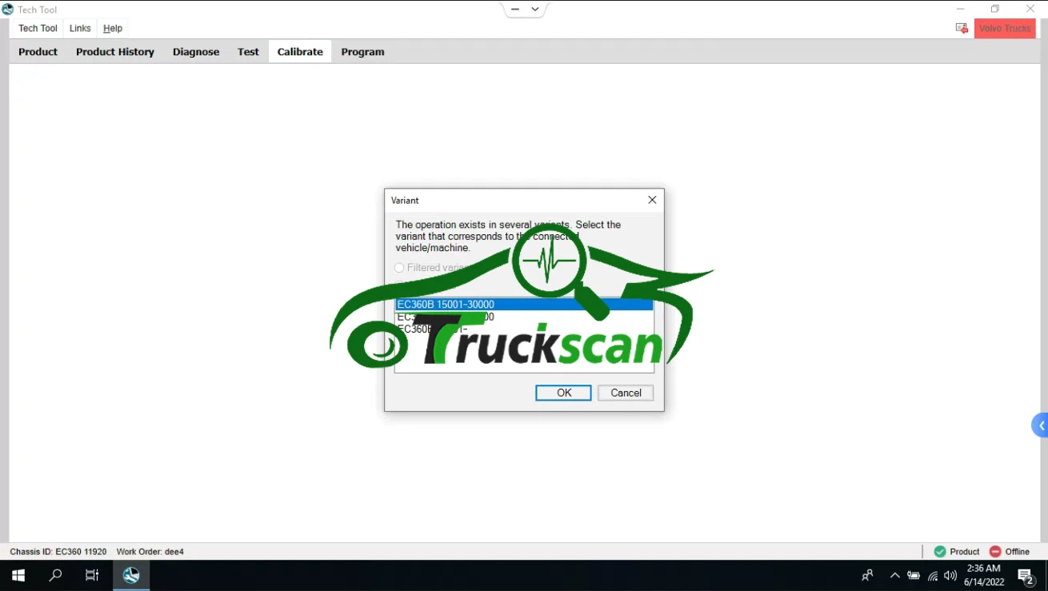The width and height of the screenshot is (1048, 591).
Task: Cancel the Variant dialog
Action: point(626,393)
